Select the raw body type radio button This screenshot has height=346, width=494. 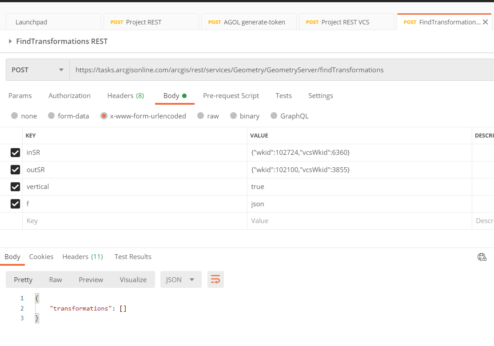[x=200, y=116]
